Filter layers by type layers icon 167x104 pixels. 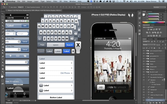(157, 42)
